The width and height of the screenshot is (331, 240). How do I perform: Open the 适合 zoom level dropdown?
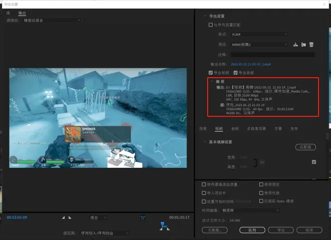click(x=98, y=217)
